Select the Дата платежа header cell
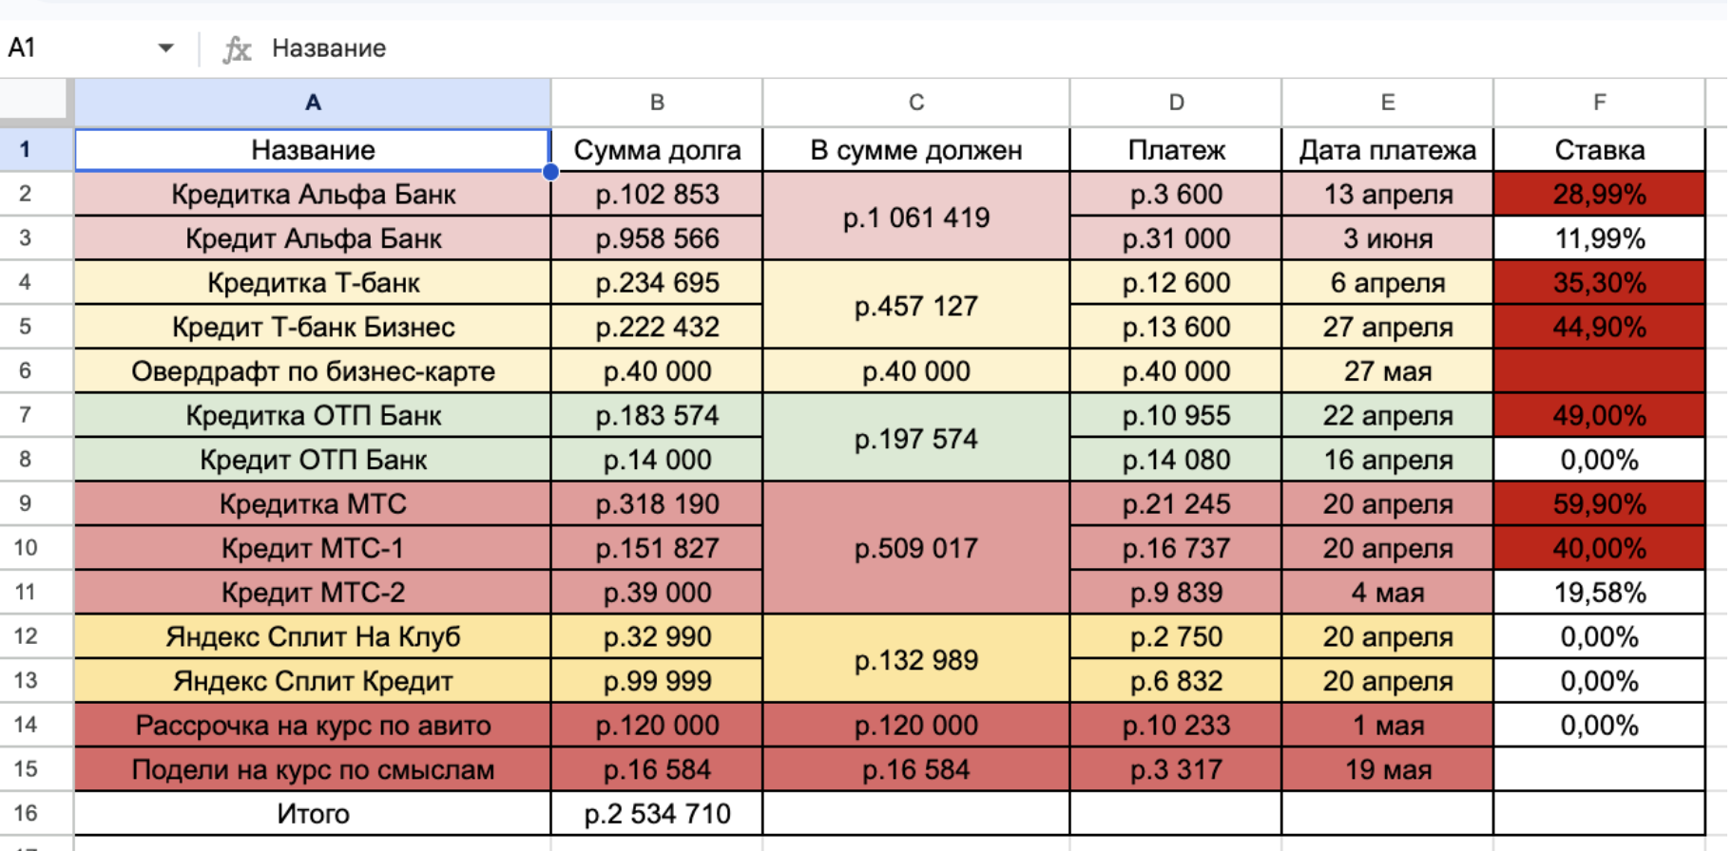Screen dimensions: 1732x851 pos(1388,150)
